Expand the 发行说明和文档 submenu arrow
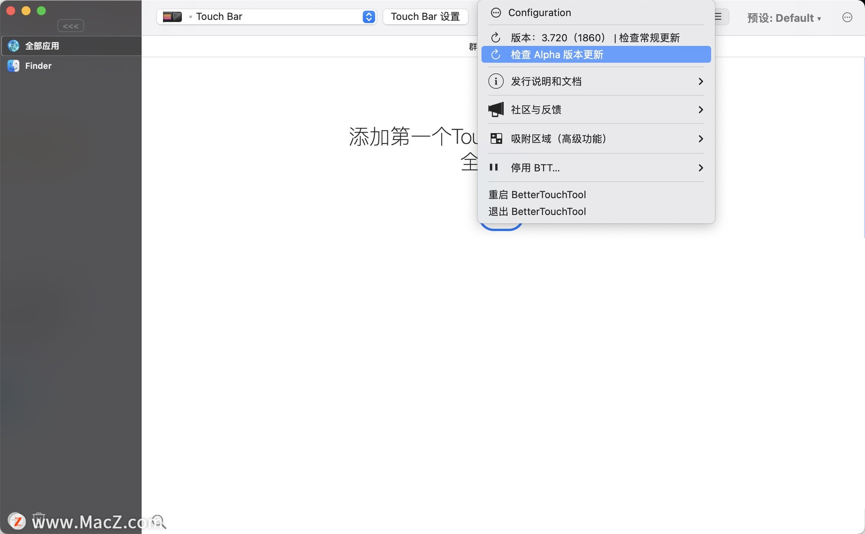865x534 pixels. (x=701, y=81)
